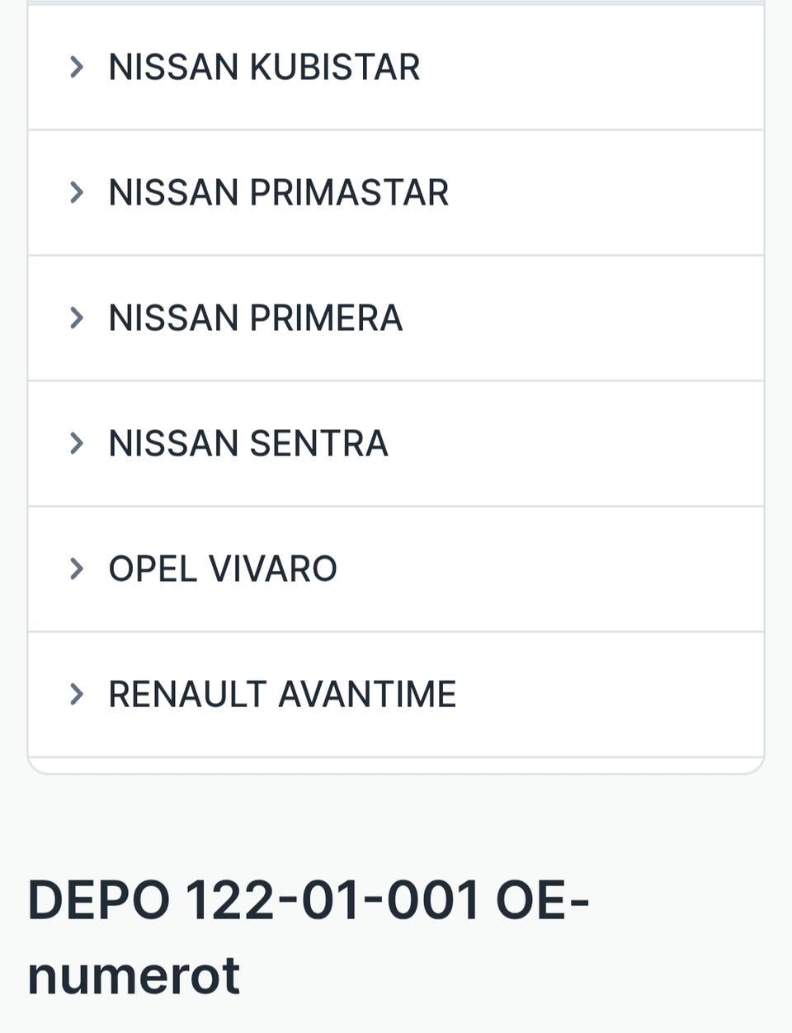Click the NISSAN PRIMASTAR text label
The width and height of the screenshot is (792, 1033).
278,192
